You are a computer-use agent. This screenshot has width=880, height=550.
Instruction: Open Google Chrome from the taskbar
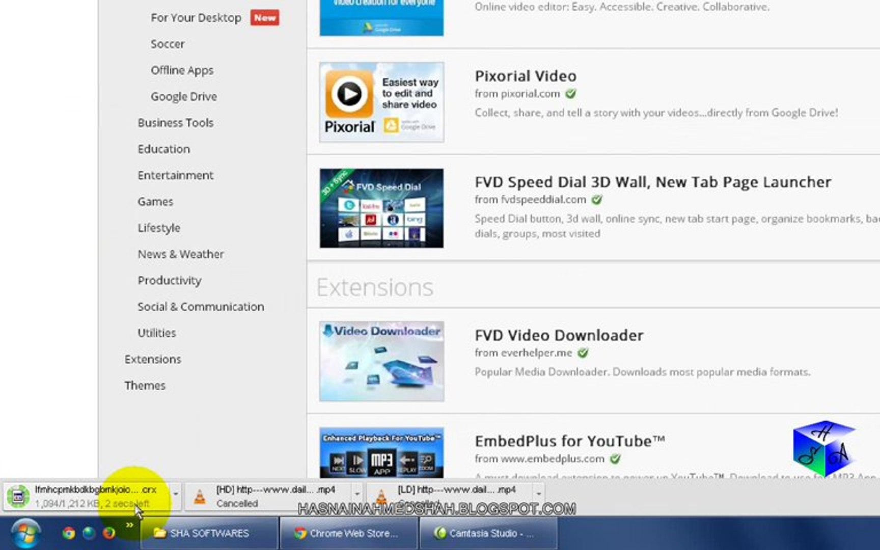coord(70,534)
